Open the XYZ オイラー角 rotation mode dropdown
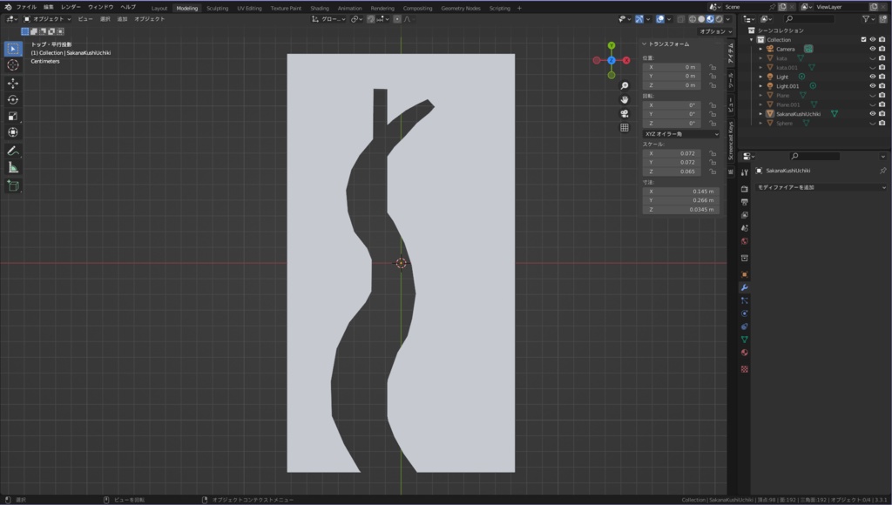 680,134
